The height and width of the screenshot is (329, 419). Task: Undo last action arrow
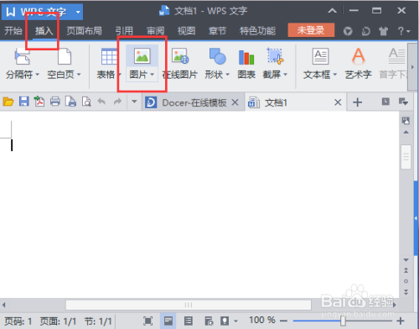101,102
